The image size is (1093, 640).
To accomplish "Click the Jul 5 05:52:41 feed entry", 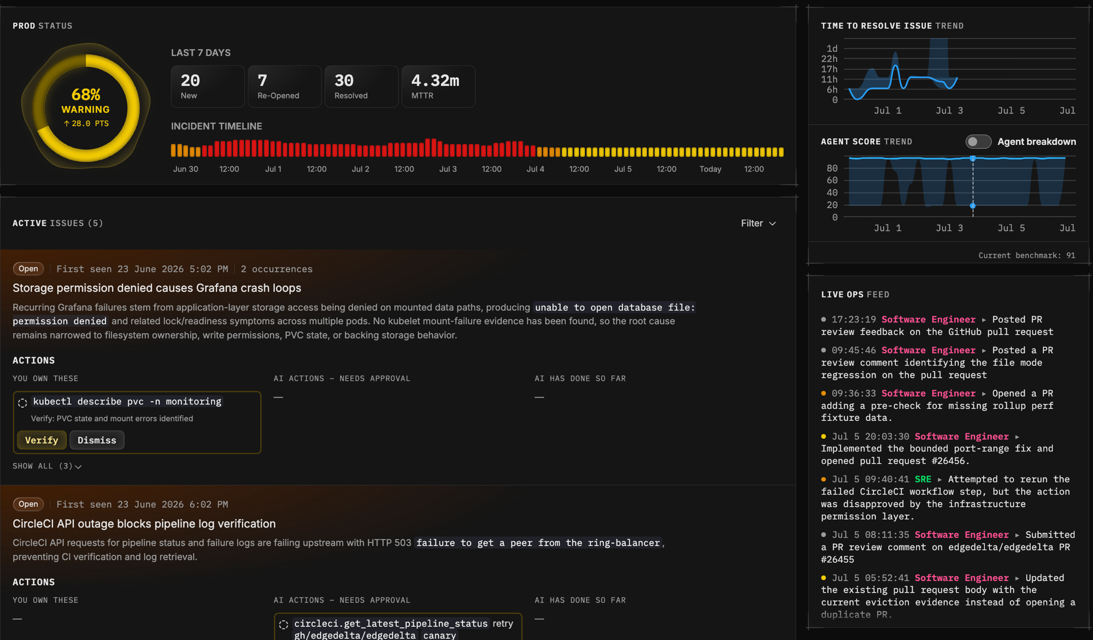I will [948, 596].
